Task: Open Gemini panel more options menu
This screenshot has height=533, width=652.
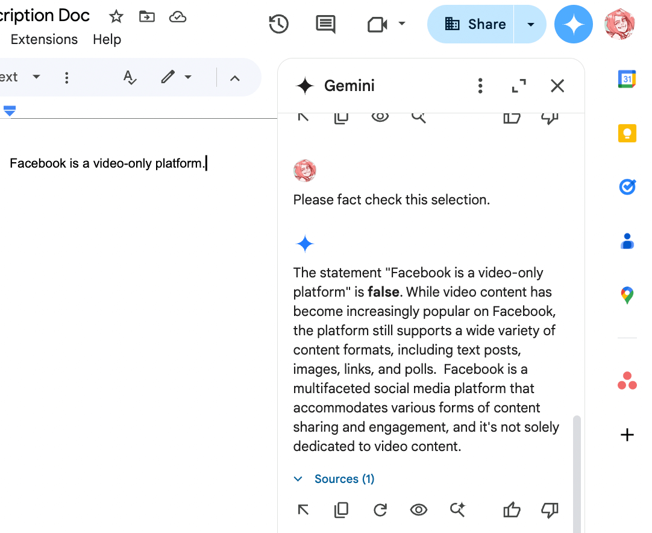Action: pyautogui.click(x=480, y=86)
